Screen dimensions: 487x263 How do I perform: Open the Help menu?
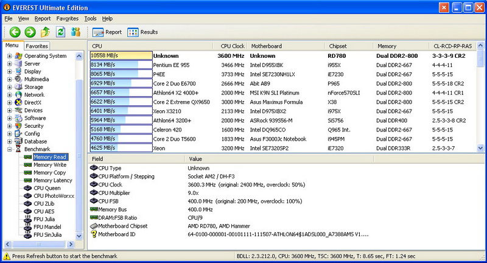[107, 19]
